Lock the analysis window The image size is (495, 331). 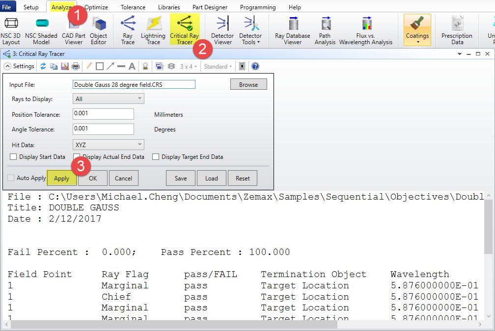(145, 66)
